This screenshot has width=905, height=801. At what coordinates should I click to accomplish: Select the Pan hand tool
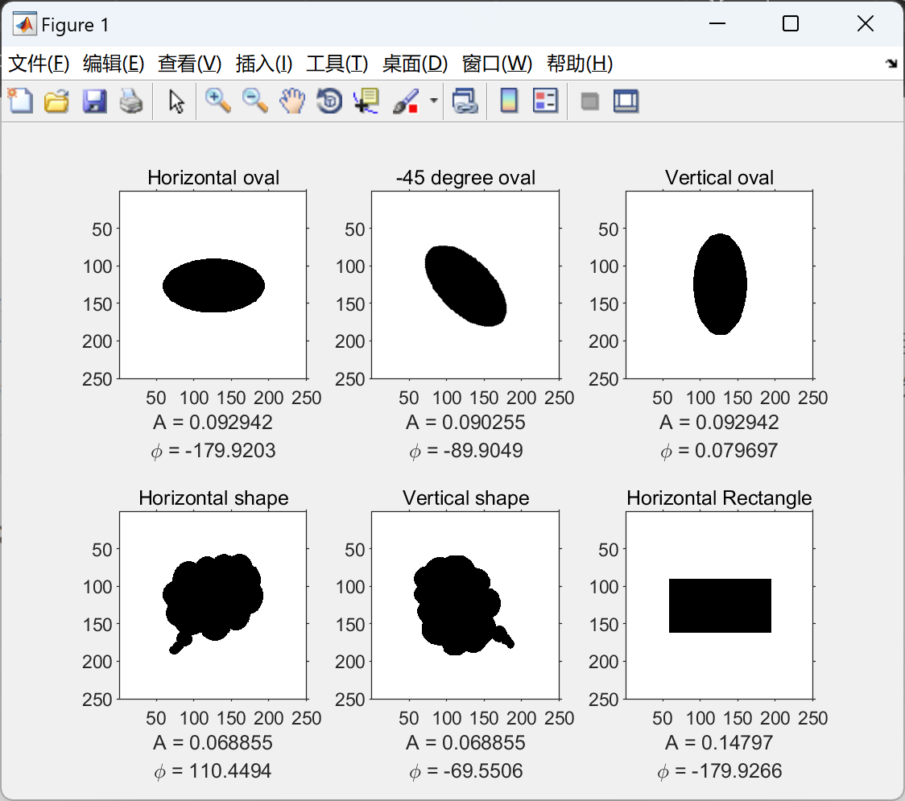pos(292,101)
